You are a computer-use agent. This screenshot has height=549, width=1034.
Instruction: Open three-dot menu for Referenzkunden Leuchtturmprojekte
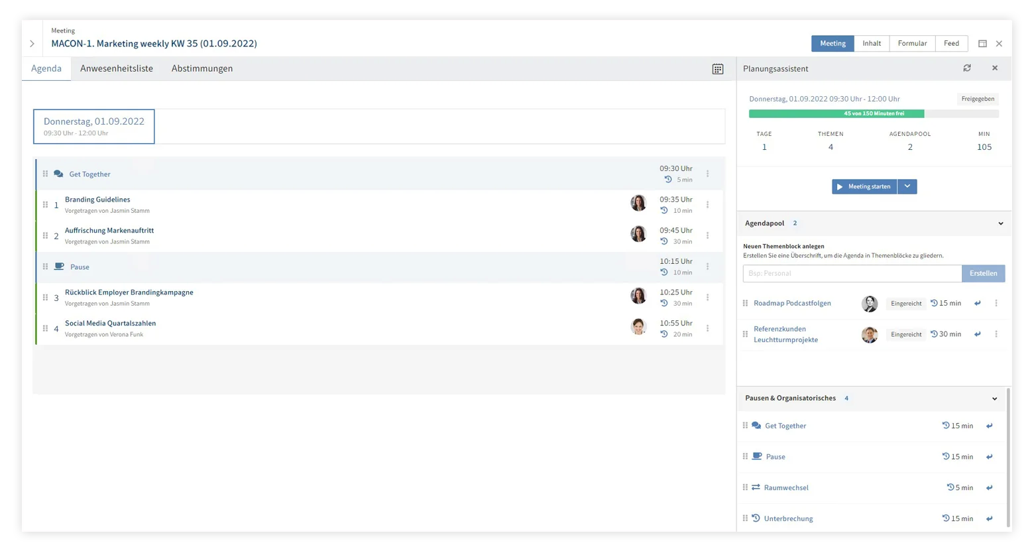tap(996, 334)
